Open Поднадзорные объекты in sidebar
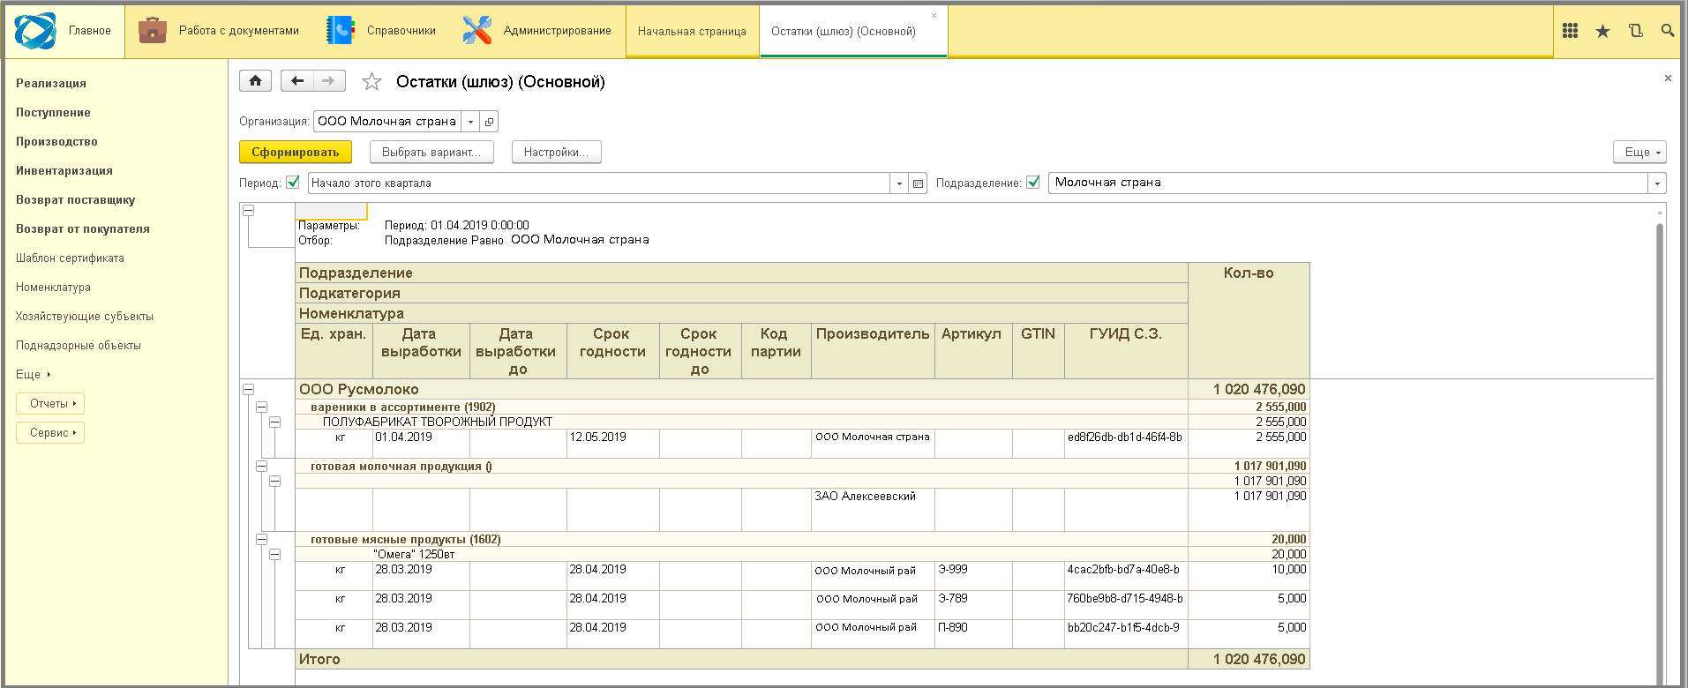This screenshot has height=688, width=1688. click(x=79, y=345)
